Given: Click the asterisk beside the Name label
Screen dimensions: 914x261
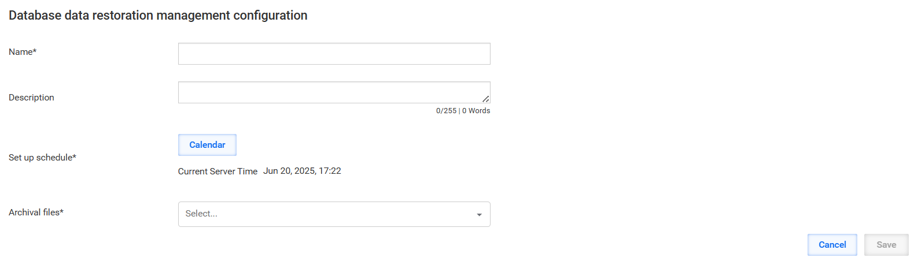Looking at the screenshot, I should pos(35,51).
